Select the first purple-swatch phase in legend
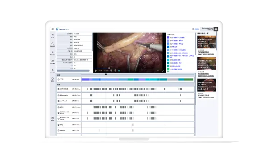Image resolution: width=268 pixels, height=165 pixels. [176, 37]
